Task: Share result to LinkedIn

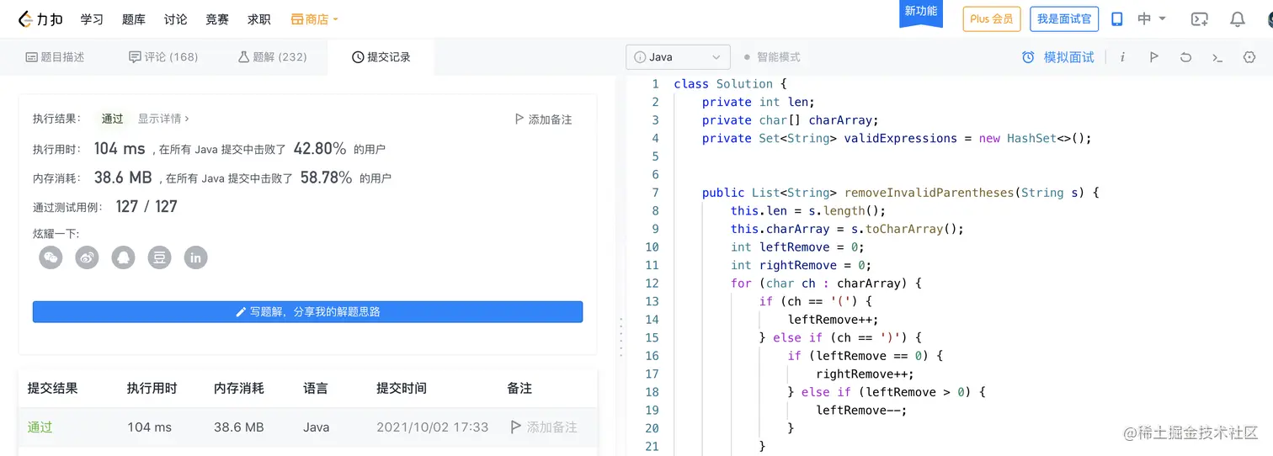Action: coord(196,257)
